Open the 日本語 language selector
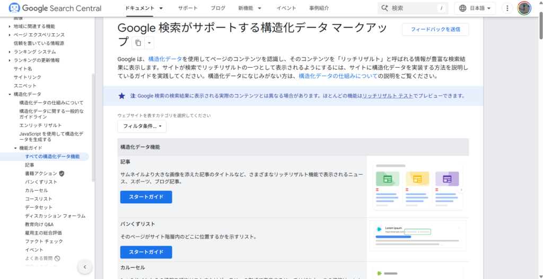The width and height of the screenshot is (543, 279). pos(475,8)
